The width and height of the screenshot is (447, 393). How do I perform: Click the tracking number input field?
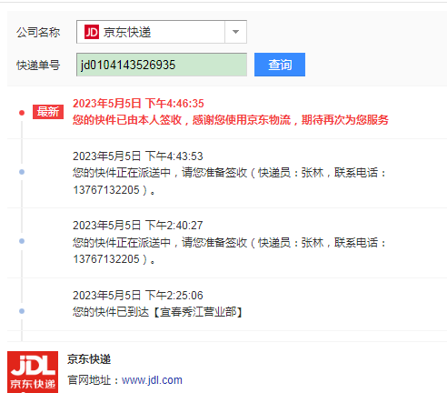[162, 65]
